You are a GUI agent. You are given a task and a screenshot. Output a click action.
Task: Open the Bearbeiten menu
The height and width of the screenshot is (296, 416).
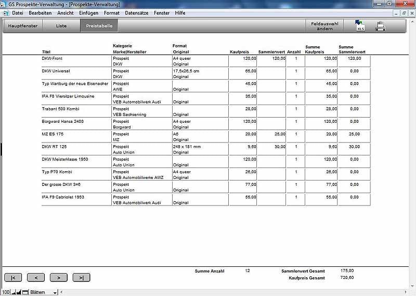[x=40, y=12]
